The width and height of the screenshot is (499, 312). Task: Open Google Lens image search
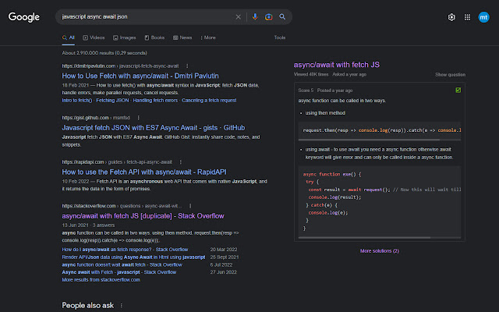268,17
